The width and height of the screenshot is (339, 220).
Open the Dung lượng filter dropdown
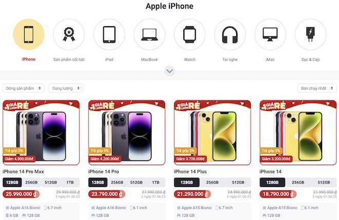pos(66,88)
